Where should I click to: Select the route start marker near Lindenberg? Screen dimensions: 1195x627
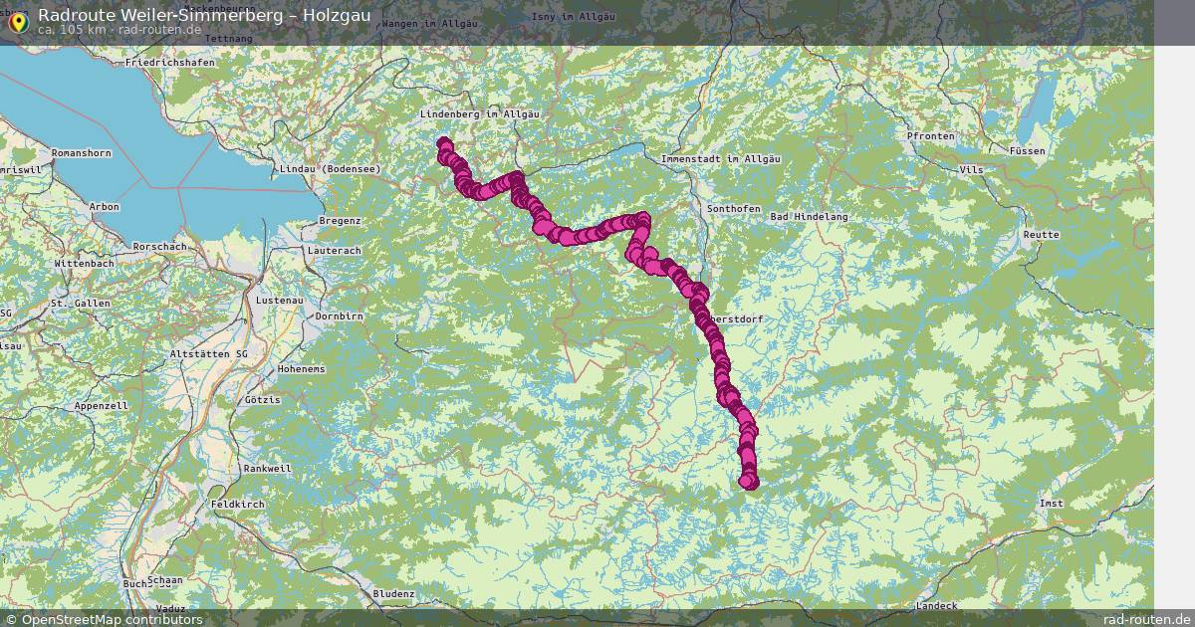444,143
